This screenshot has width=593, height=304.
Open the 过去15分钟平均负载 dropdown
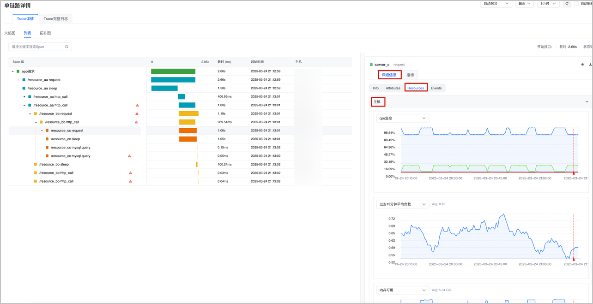(403, 204)
